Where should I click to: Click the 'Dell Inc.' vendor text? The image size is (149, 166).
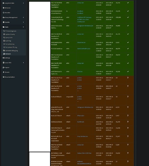54,28
